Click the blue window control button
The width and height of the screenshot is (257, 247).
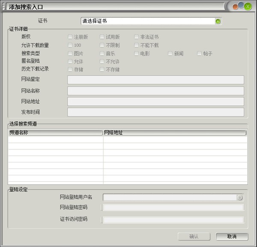pyautogui.click(x=241, y=5)
